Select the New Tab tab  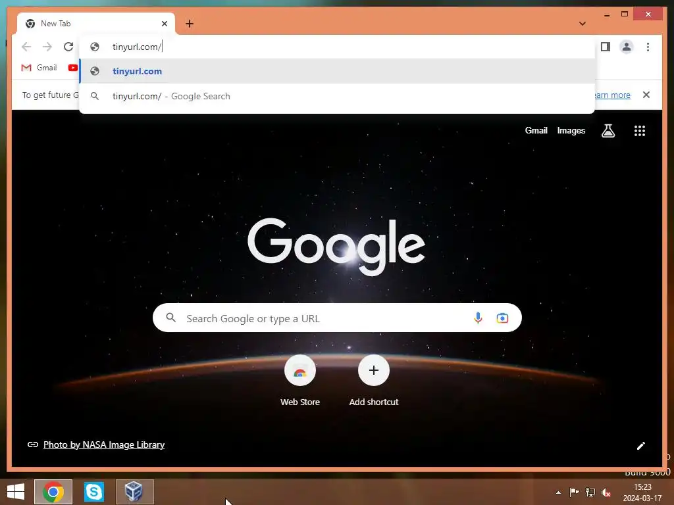click(95, 24)
